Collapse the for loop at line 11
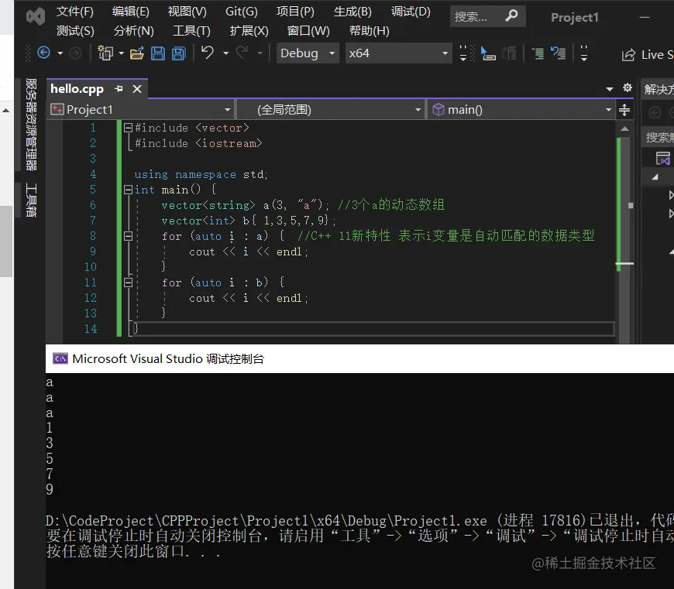Screen dimensions: 674x589 click(128, 282)
